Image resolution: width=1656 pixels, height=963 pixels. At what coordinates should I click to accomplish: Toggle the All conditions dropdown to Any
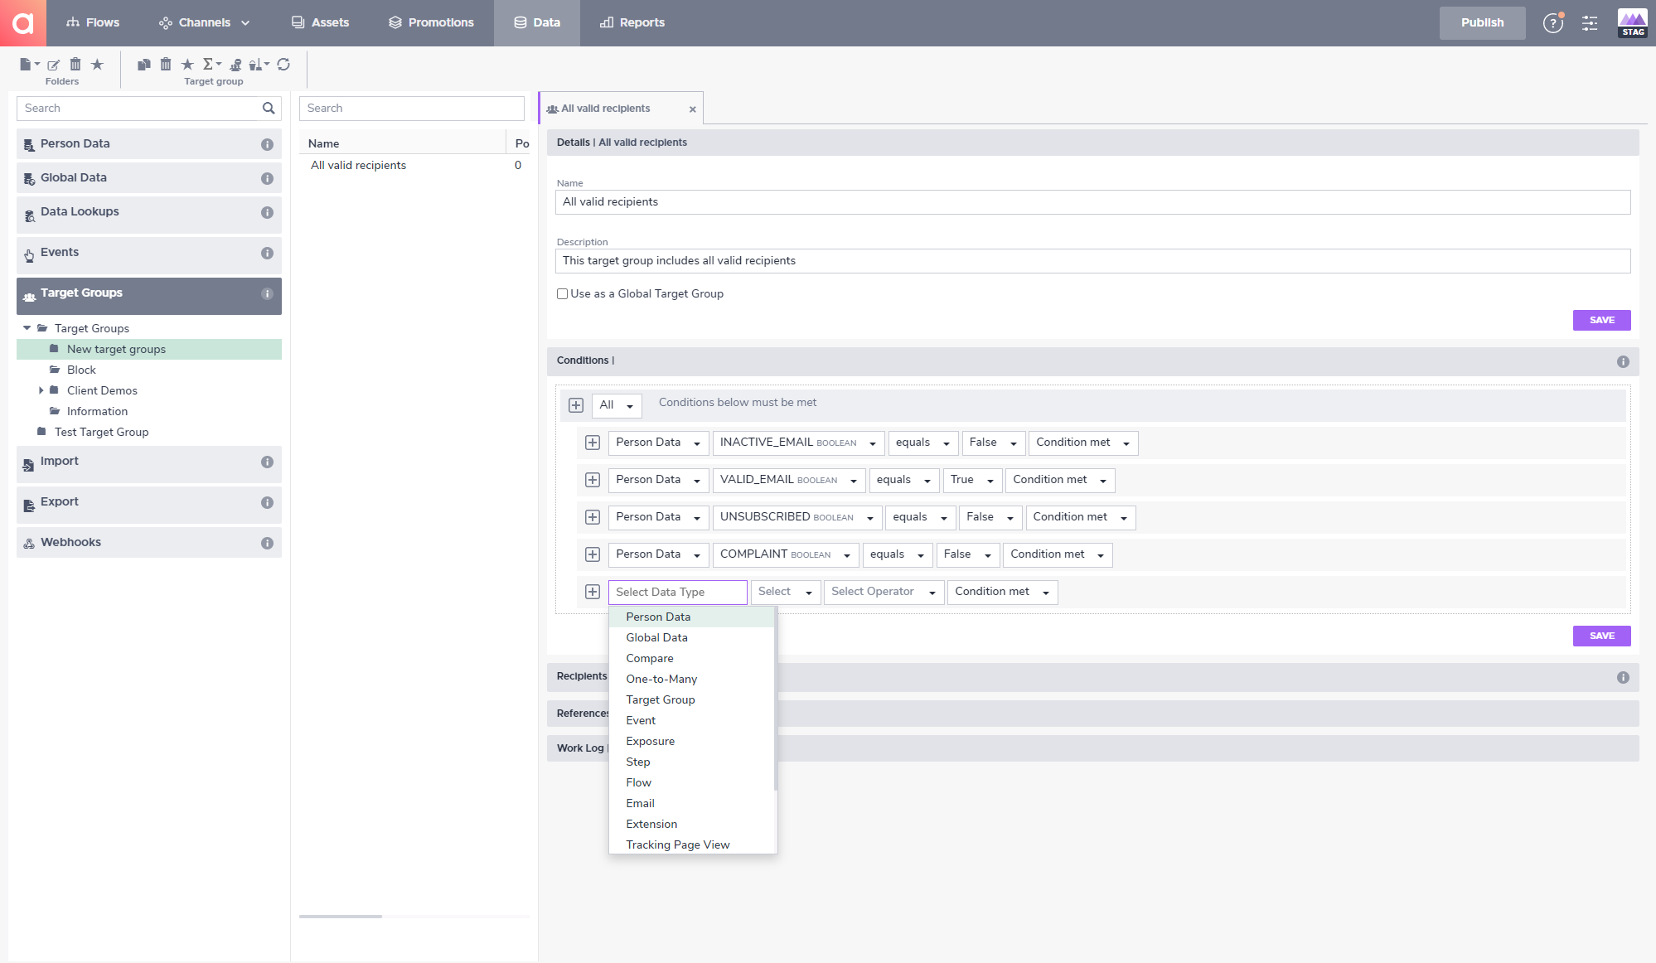click(617, 405)
